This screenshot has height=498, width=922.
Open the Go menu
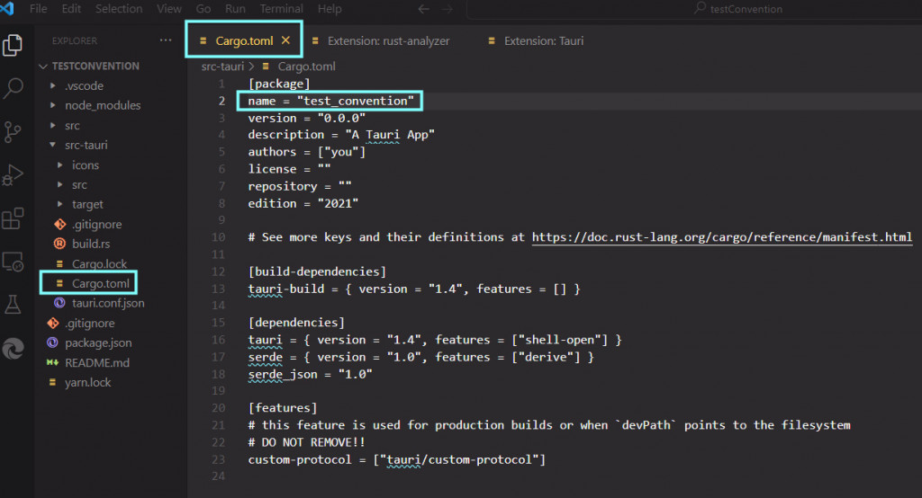203,9
